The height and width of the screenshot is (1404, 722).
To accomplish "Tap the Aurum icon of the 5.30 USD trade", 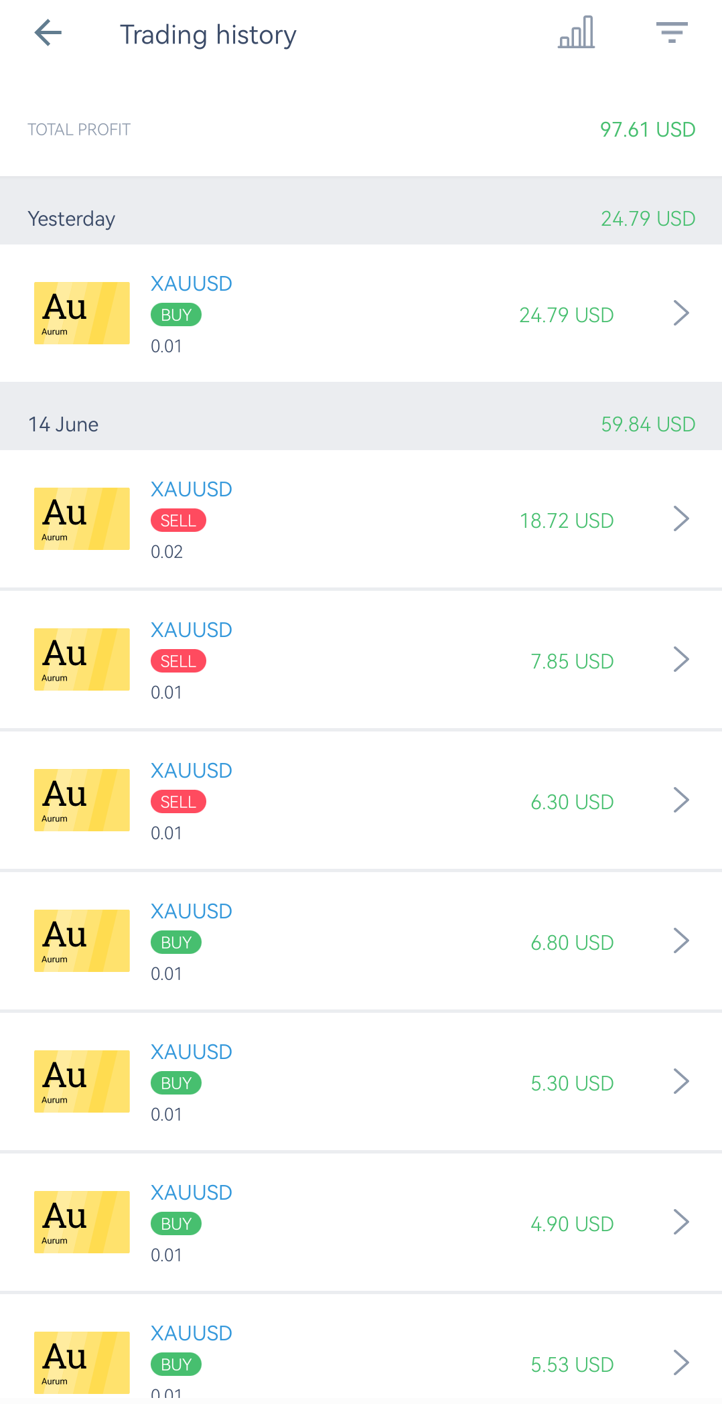I will coord(82,1081).
